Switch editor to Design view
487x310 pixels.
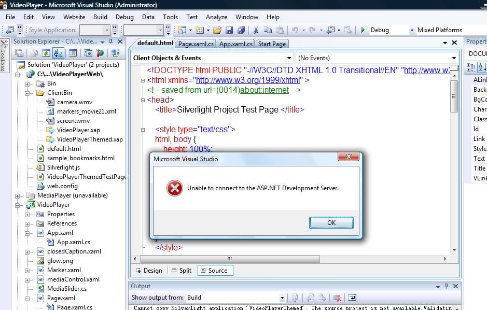pos(149,271)
